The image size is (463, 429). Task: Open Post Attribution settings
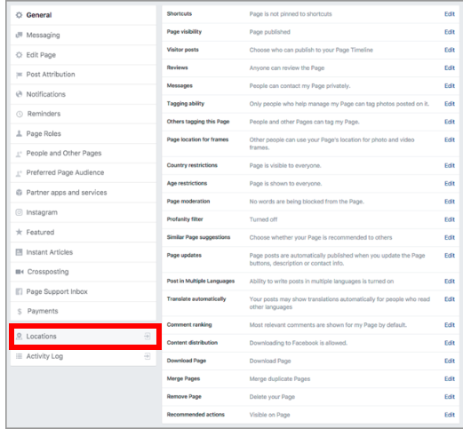pos(84,75)
